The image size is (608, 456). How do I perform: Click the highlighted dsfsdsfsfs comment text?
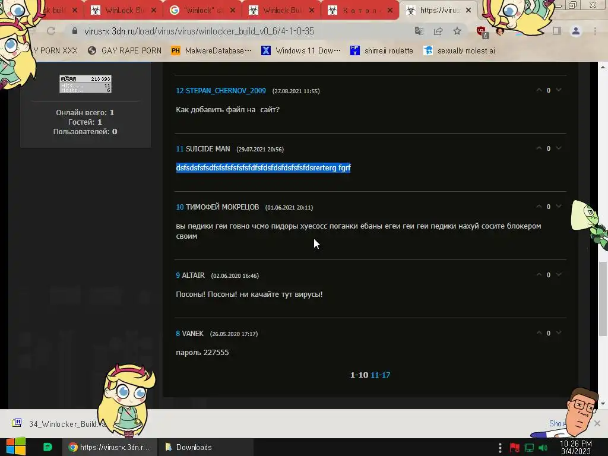(x=263, y=167)
